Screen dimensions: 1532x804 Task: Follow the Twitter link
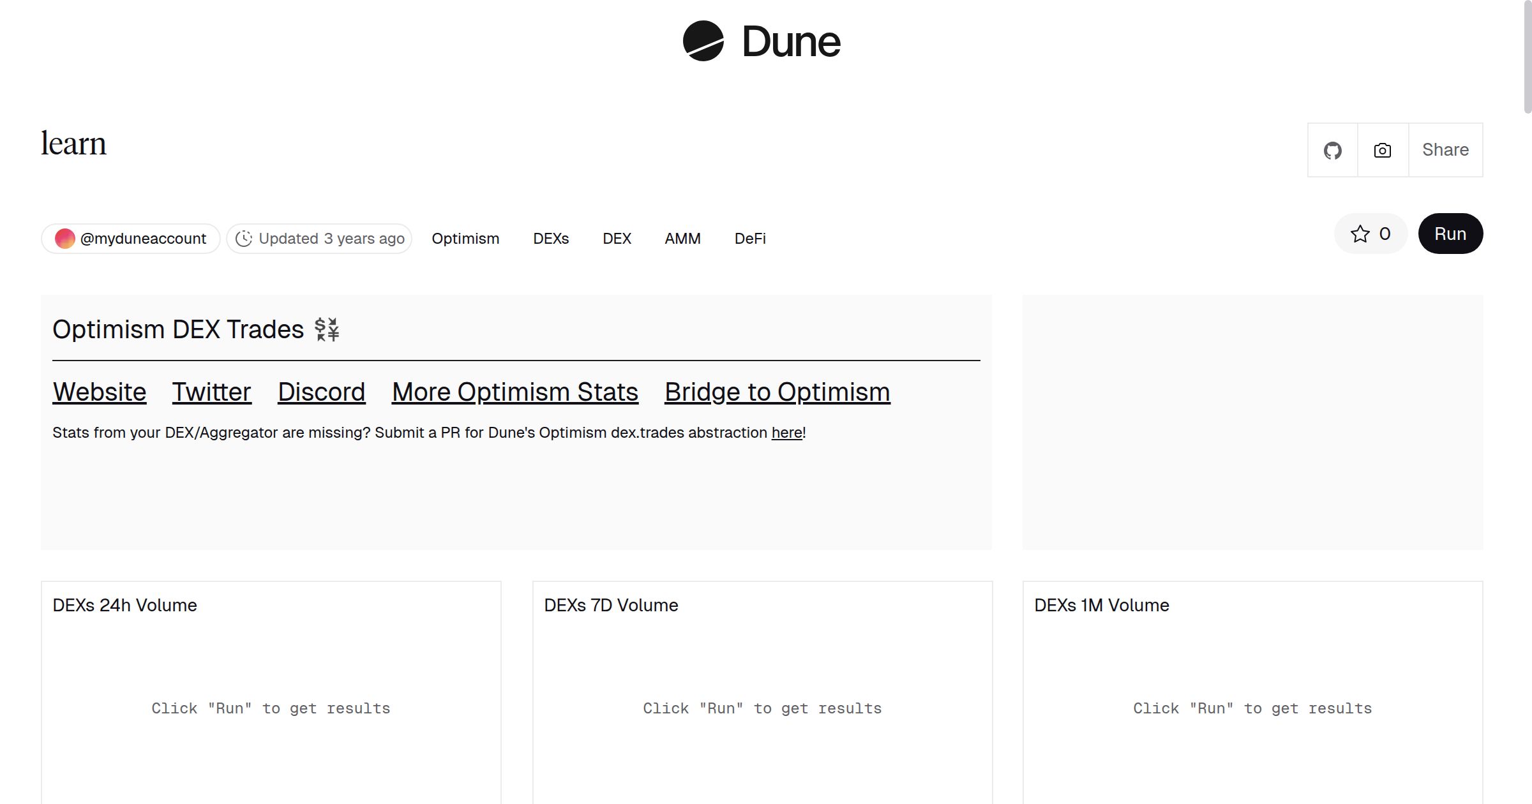pos(211,392)
